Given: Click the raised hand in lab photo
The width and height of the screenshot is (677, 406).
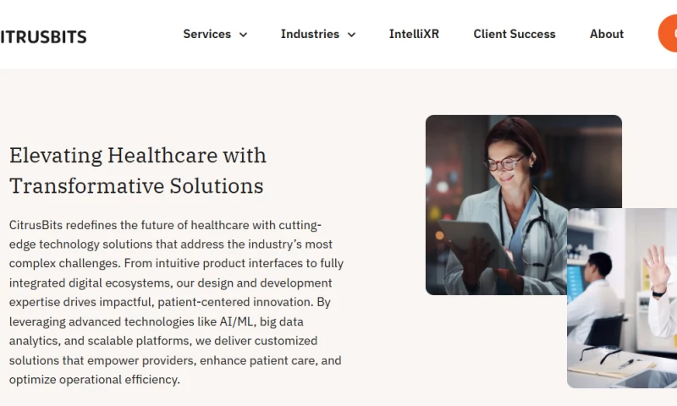Looking at the screenshot, I should coord(657,266).
